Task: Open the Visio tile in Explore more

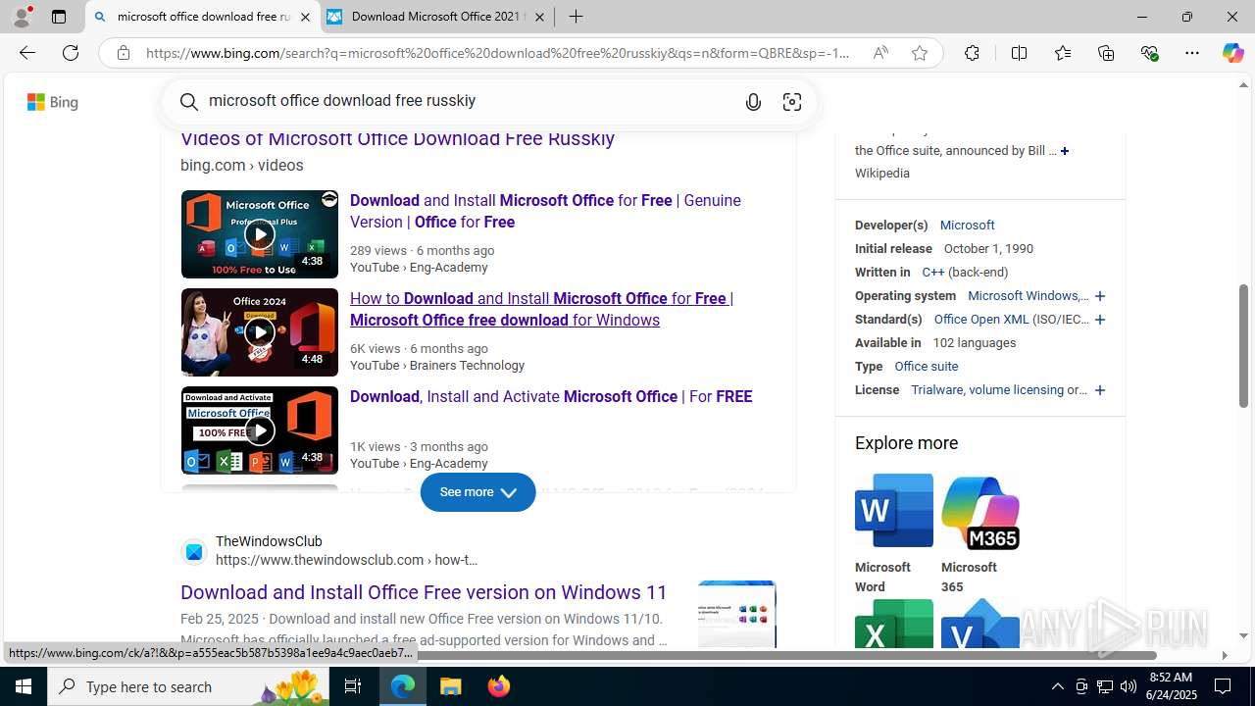Action: click(979, 624)
